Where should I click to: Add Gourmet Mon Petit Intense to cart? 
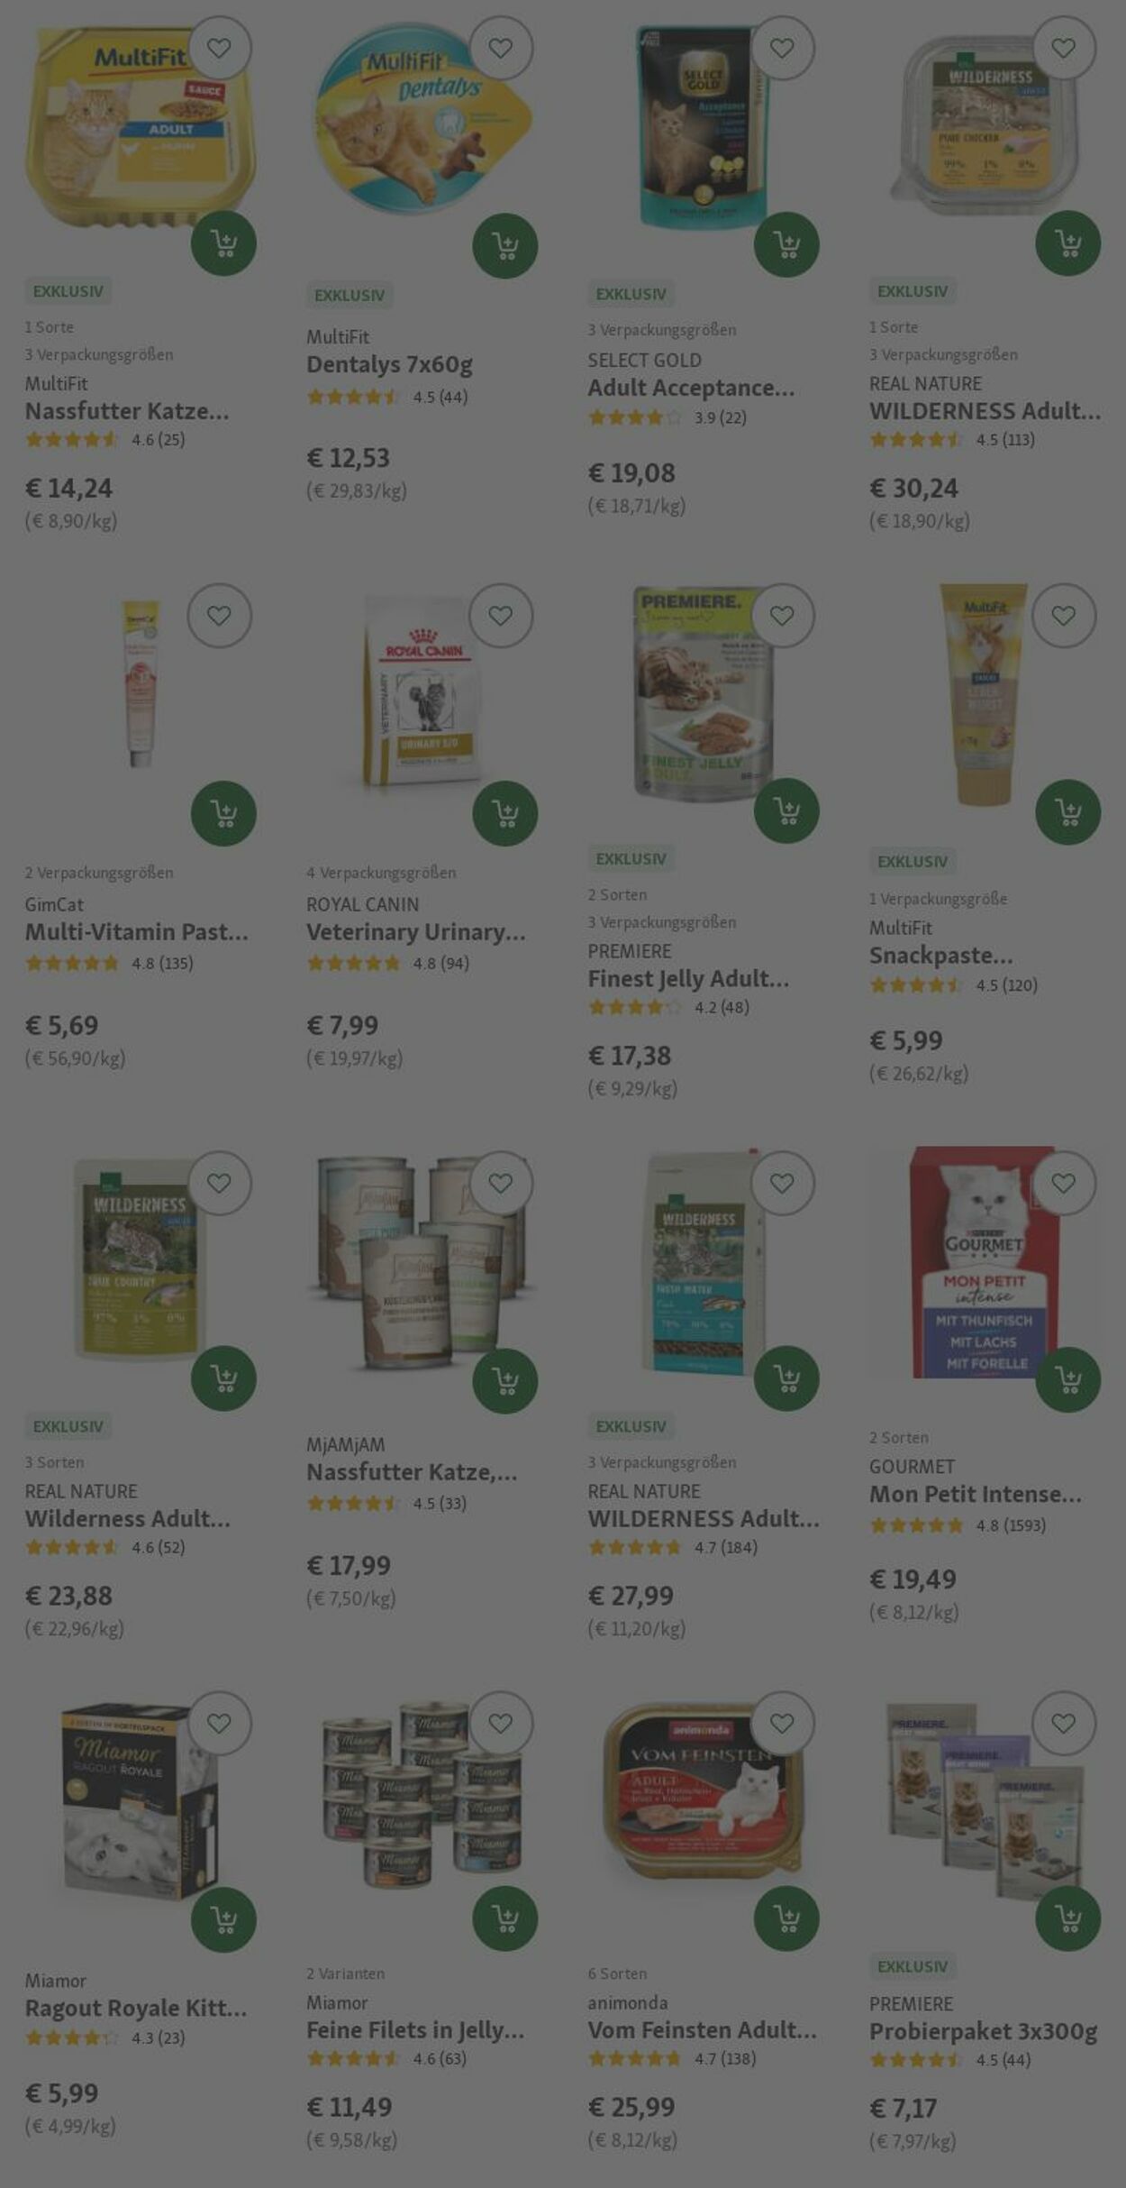click(1068, 1379)
